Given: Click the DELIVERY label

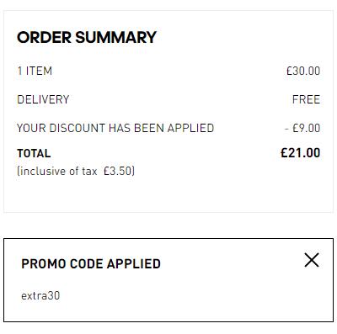Looking at the screenshot, I should pyautogui.click(x=43, y=99).
